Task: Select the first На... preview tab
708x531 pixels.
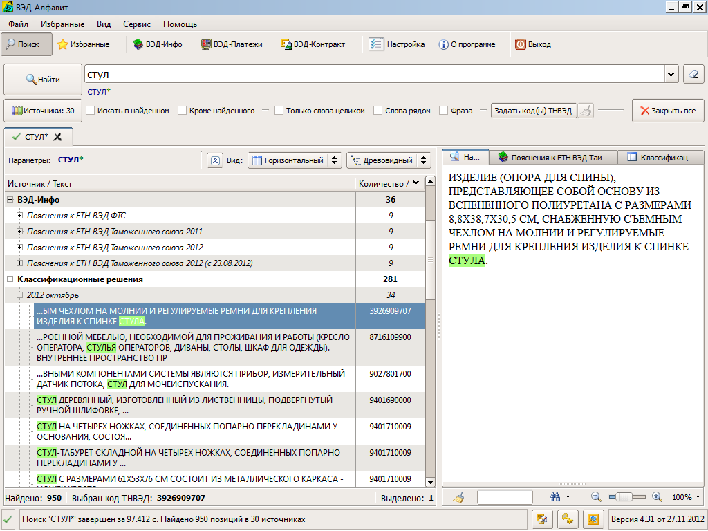Action: coord(465,157)
